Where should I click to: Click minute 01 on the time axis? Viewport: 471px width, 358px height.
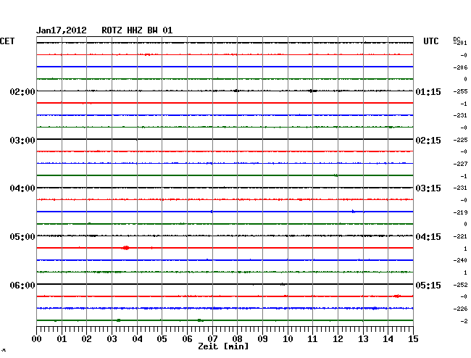point(62,339)
